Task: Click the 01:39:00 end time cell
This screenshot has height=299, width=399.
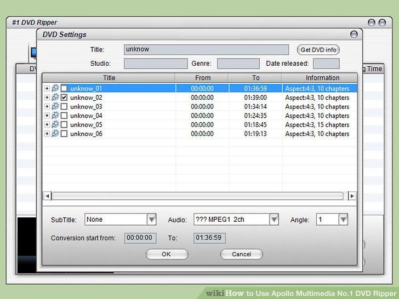Action: point(255,97)
